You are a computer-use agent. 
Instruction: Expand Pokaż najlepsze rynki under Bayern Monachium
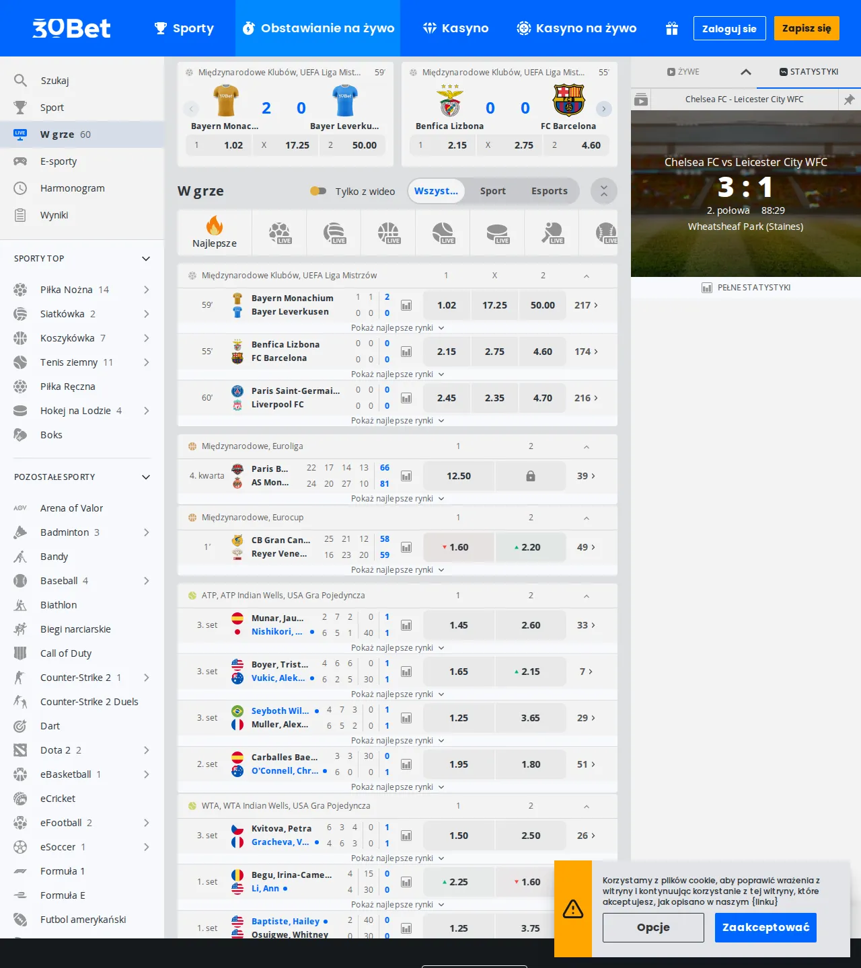pos(398,328)
